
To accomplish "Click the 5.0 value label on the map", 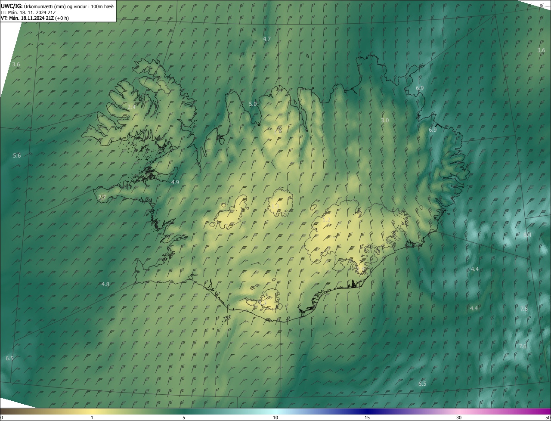I will coord(253,104).
